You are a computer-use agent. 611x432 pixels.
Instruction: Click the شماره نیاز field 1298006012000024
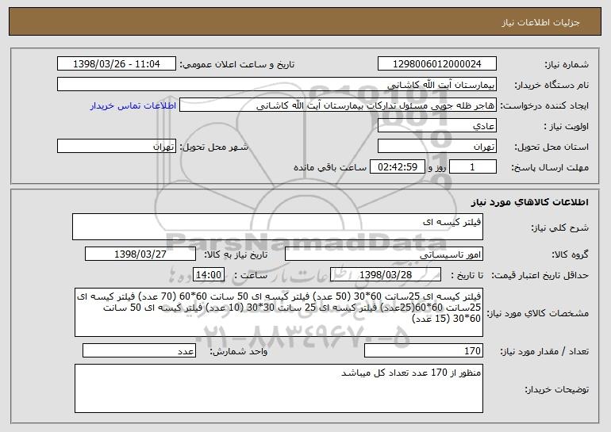tap(436, 63)
